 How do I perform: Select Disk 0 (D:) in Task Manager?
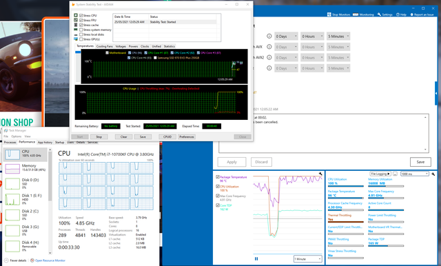(26, 183)
